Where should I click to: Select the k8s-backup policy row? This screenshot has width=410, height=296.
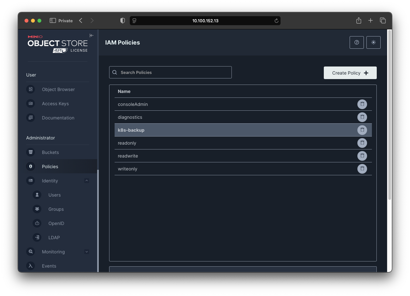point(226,130)
